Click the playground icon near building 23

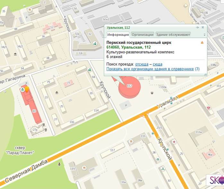57,93
